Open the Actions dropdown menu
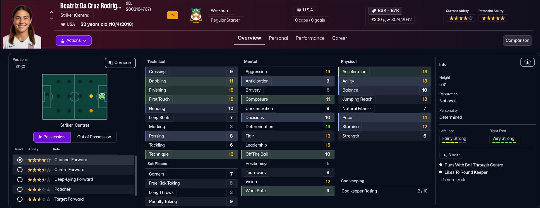 tap(73, 40)
